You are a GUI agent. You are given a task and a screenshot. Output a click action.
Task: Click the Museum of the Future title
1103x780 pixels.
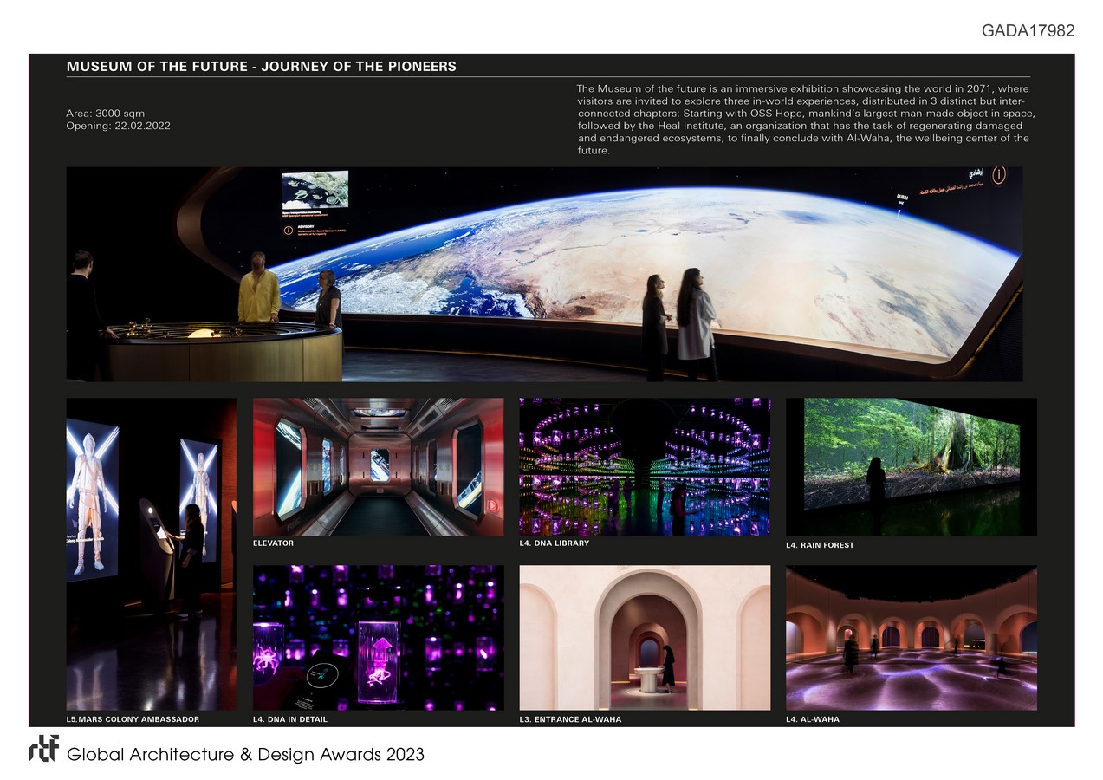(261, 67)
